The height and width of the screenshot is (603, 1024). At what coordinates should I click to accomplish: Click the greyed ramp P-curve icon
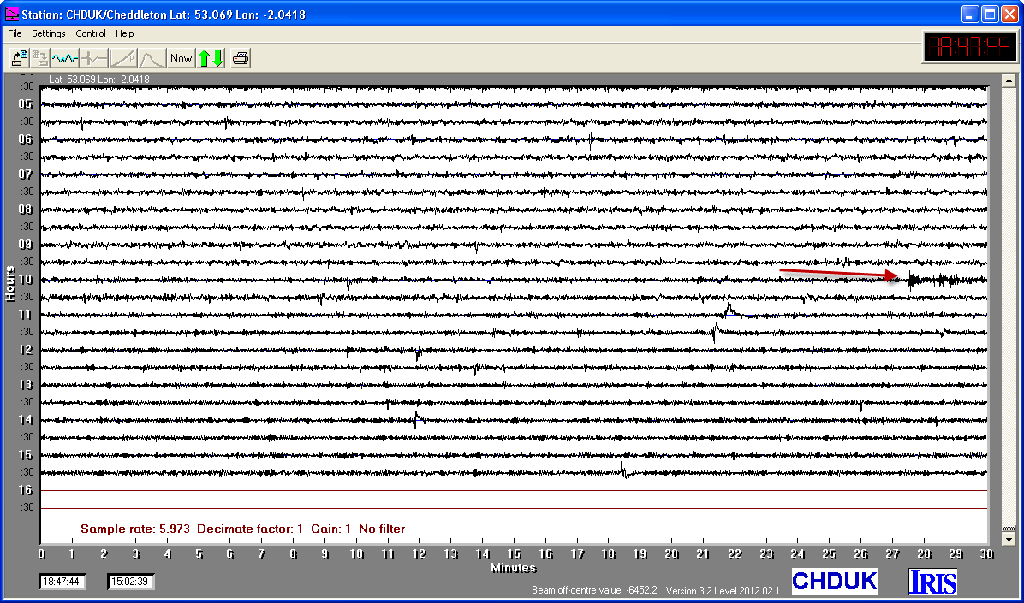(x=123, y=58)
